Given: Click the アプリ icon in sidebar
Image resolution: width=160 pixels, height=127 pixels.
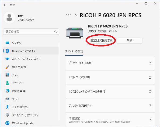Looking at the screenshot, I should point(7,75).
